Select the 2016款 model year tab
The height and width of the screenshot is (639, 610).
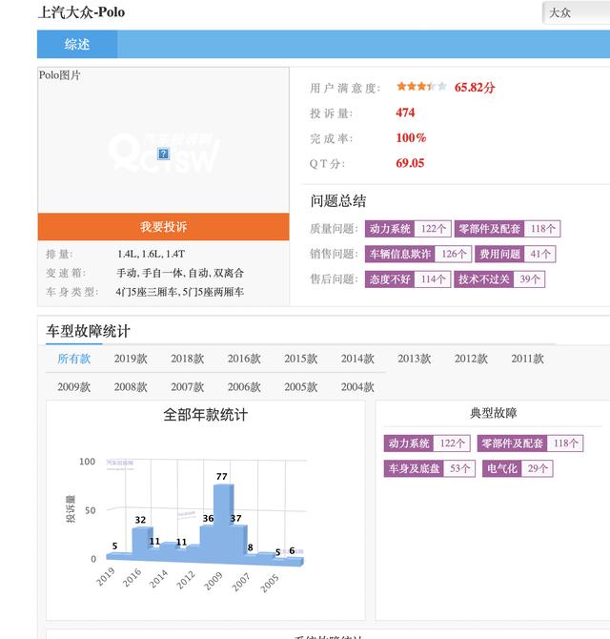coord(244,359)
